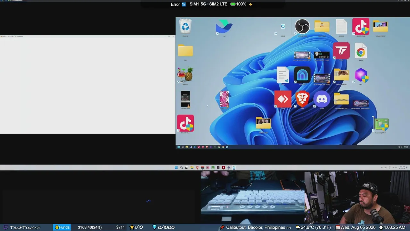
Task: Open the blank white document file
Action: (341, 26)
